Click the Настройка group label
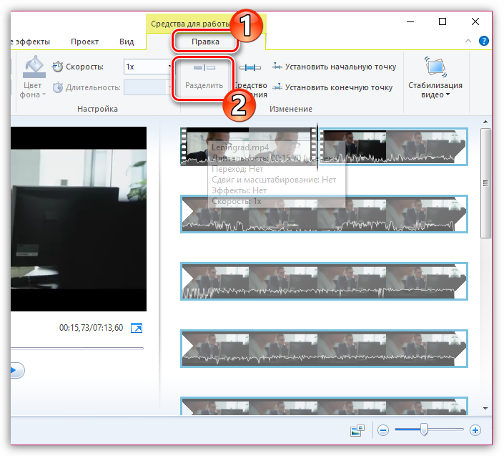The height and width of the screenshot is (456, 504). (97, 109)
